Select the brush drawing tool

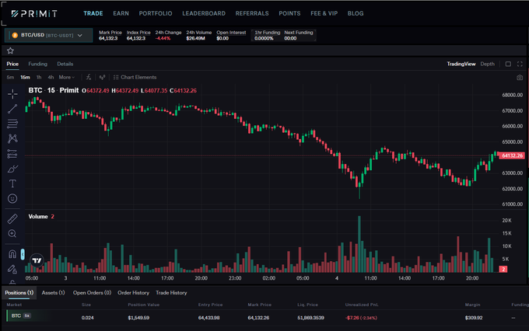pyautogui.click(x=12, y=169)
